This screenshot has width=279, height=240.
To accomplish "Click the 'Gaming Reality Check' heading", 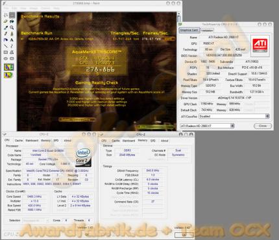I will 97,83.
